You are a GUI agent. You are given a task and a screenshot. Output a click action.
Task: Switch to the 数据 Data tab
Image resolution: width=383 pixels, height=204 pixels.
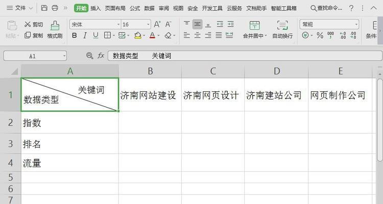click(149, 8)
